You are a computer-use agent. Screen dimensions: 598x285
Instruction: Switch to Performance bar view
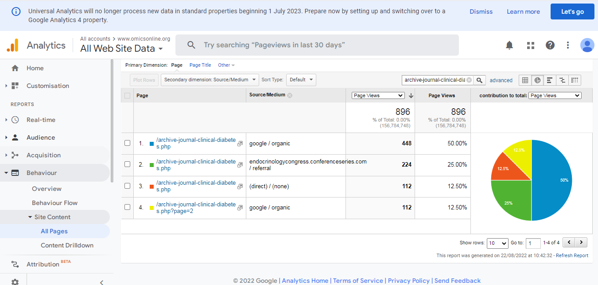[x=550, y=80]
